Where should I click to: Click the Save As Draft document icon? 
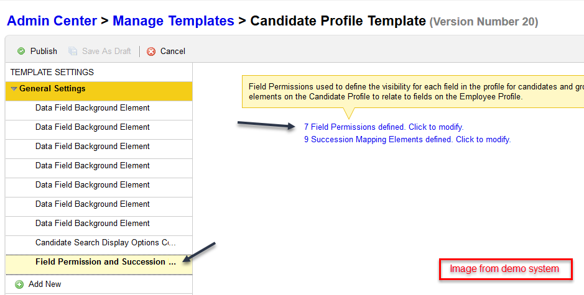(x=73, y=51)
